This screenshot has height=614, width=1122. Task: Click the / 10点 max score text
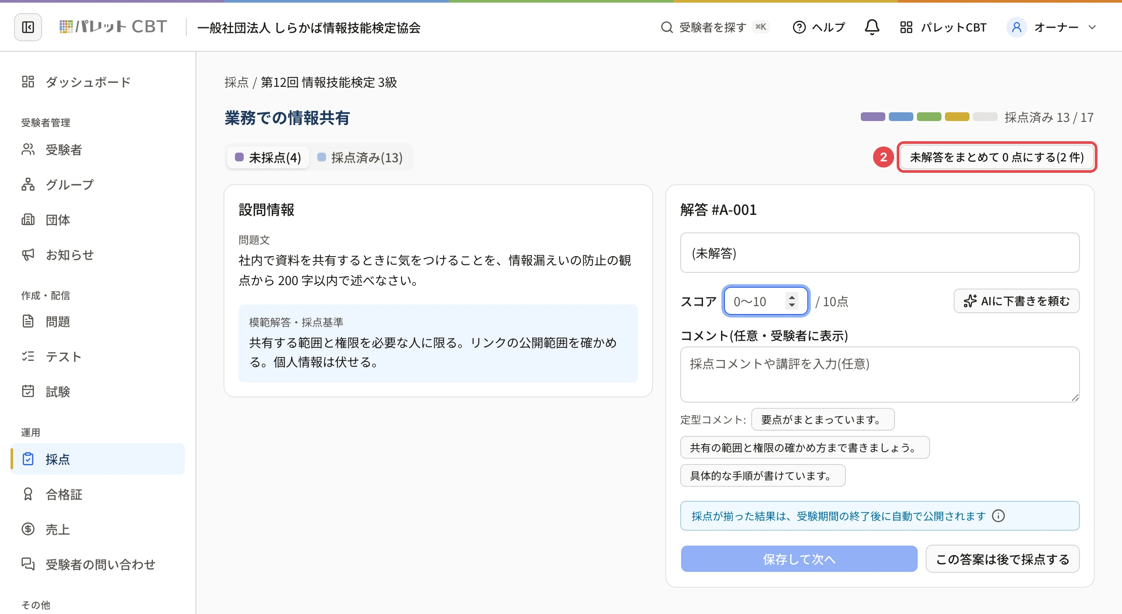pyautogui.click(x=832, y=301)
